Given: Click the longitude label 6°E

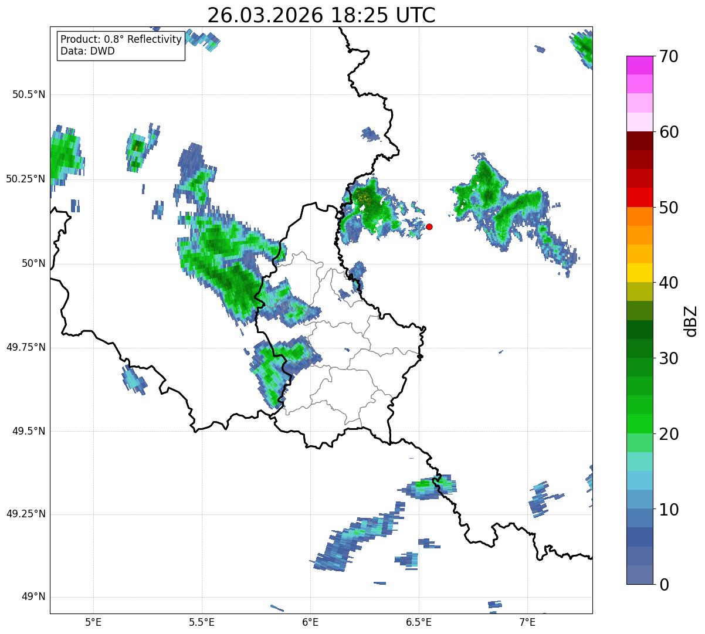Looking at the screenshot, I should click(x=310, y=622).
